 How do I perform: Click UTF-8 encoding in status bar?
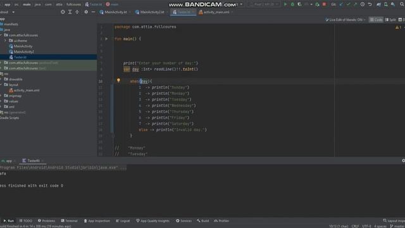[x=366, y=226]
